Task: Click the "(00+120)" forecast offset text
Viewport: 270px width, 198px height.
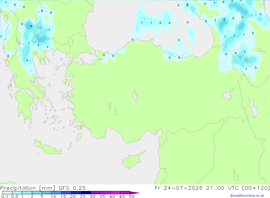Action: click(x=256, y=188)
